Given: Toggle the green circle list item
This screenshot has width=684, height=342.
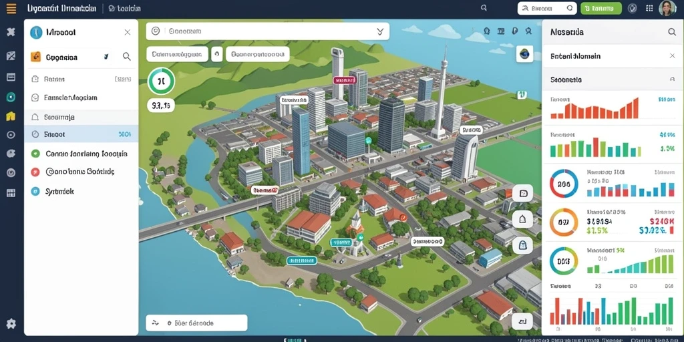Looking at the screenshot, I should pyautogui.click(x=79, y=154).
